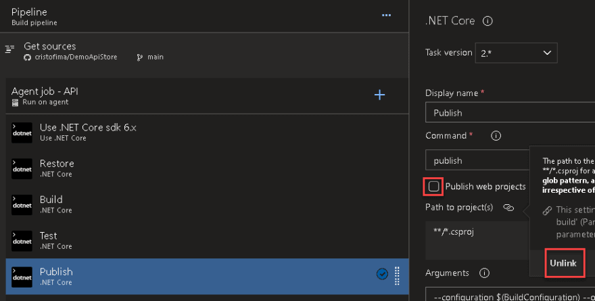Click the Unlink button in the tooltip
This screenshot has width=595, height=301.
pyautogui.click(x=563, y=263)
